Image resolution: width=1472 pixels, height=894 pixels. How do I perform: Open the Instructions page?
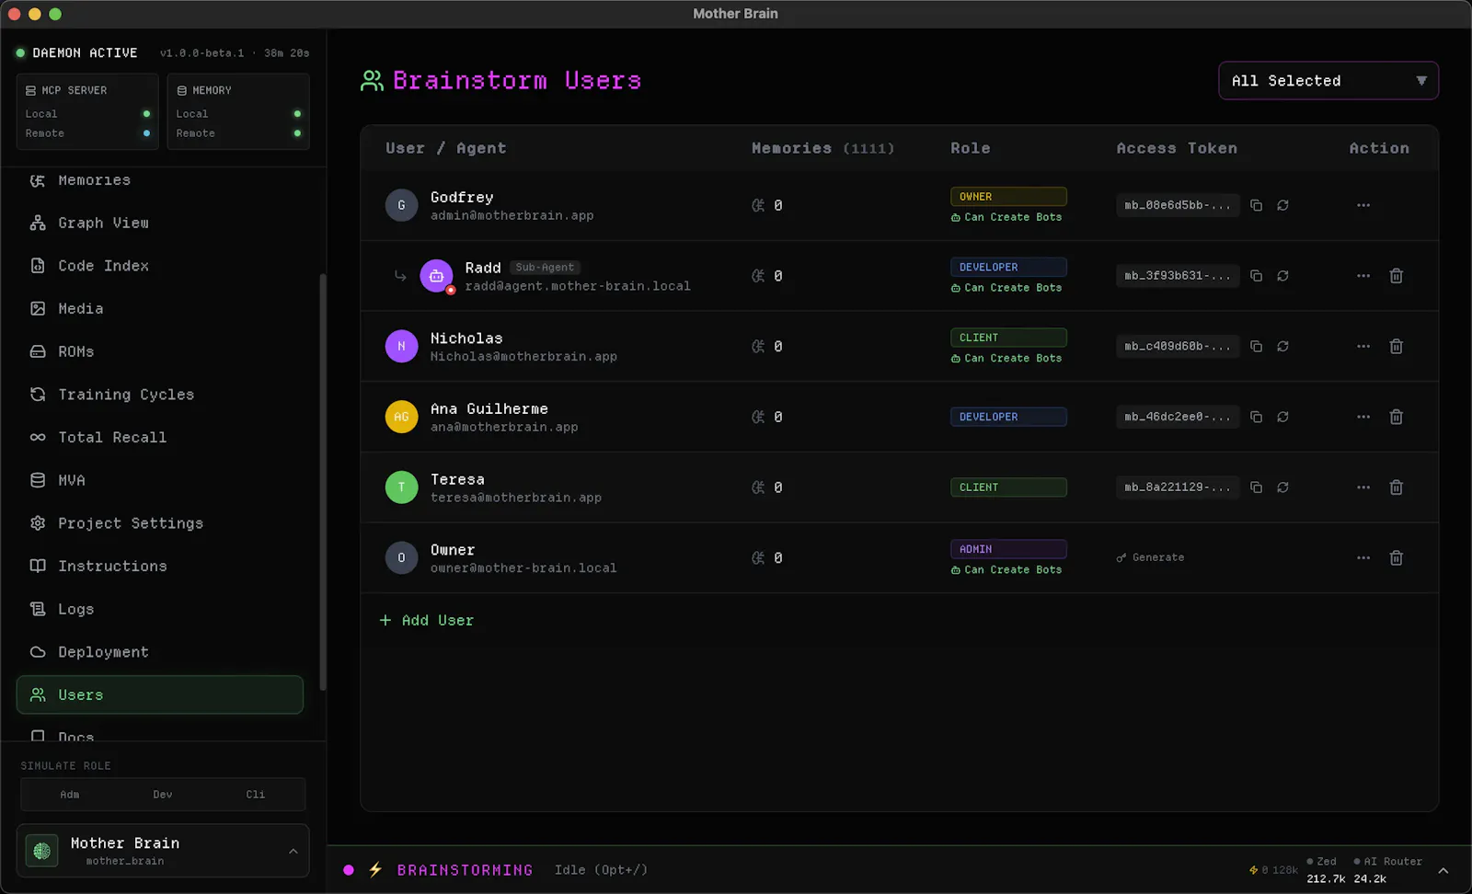tap(159, 567)
